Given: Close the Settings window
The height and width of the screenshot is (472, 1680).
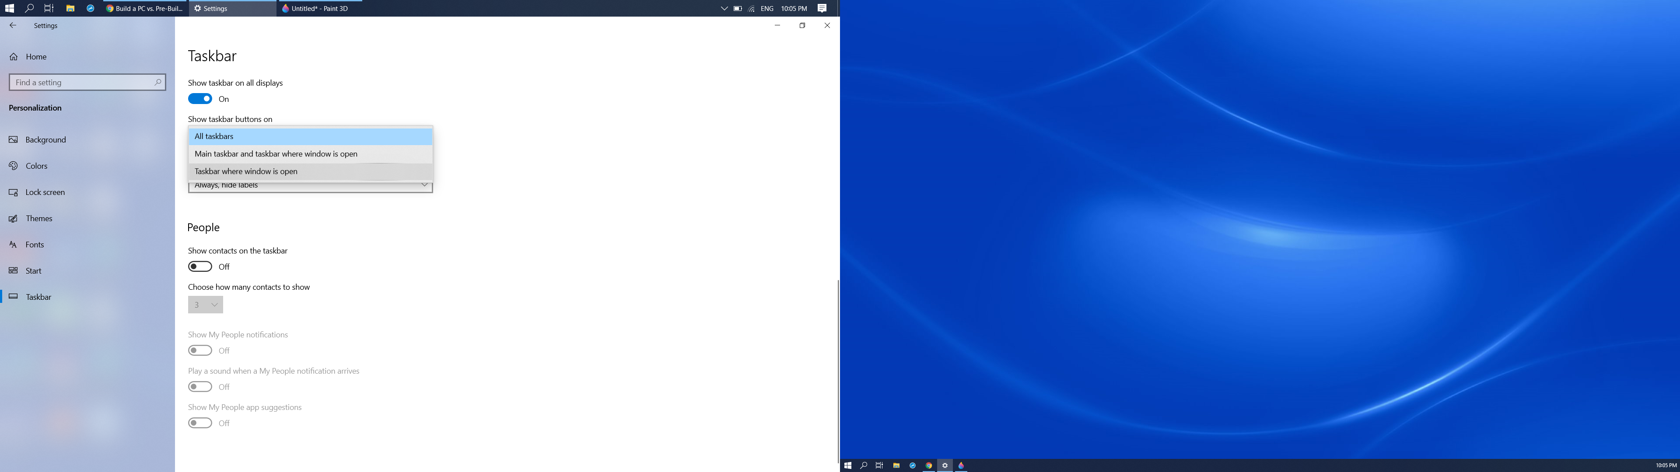Looking at the screenshot, I should click(x=827, y=25).
